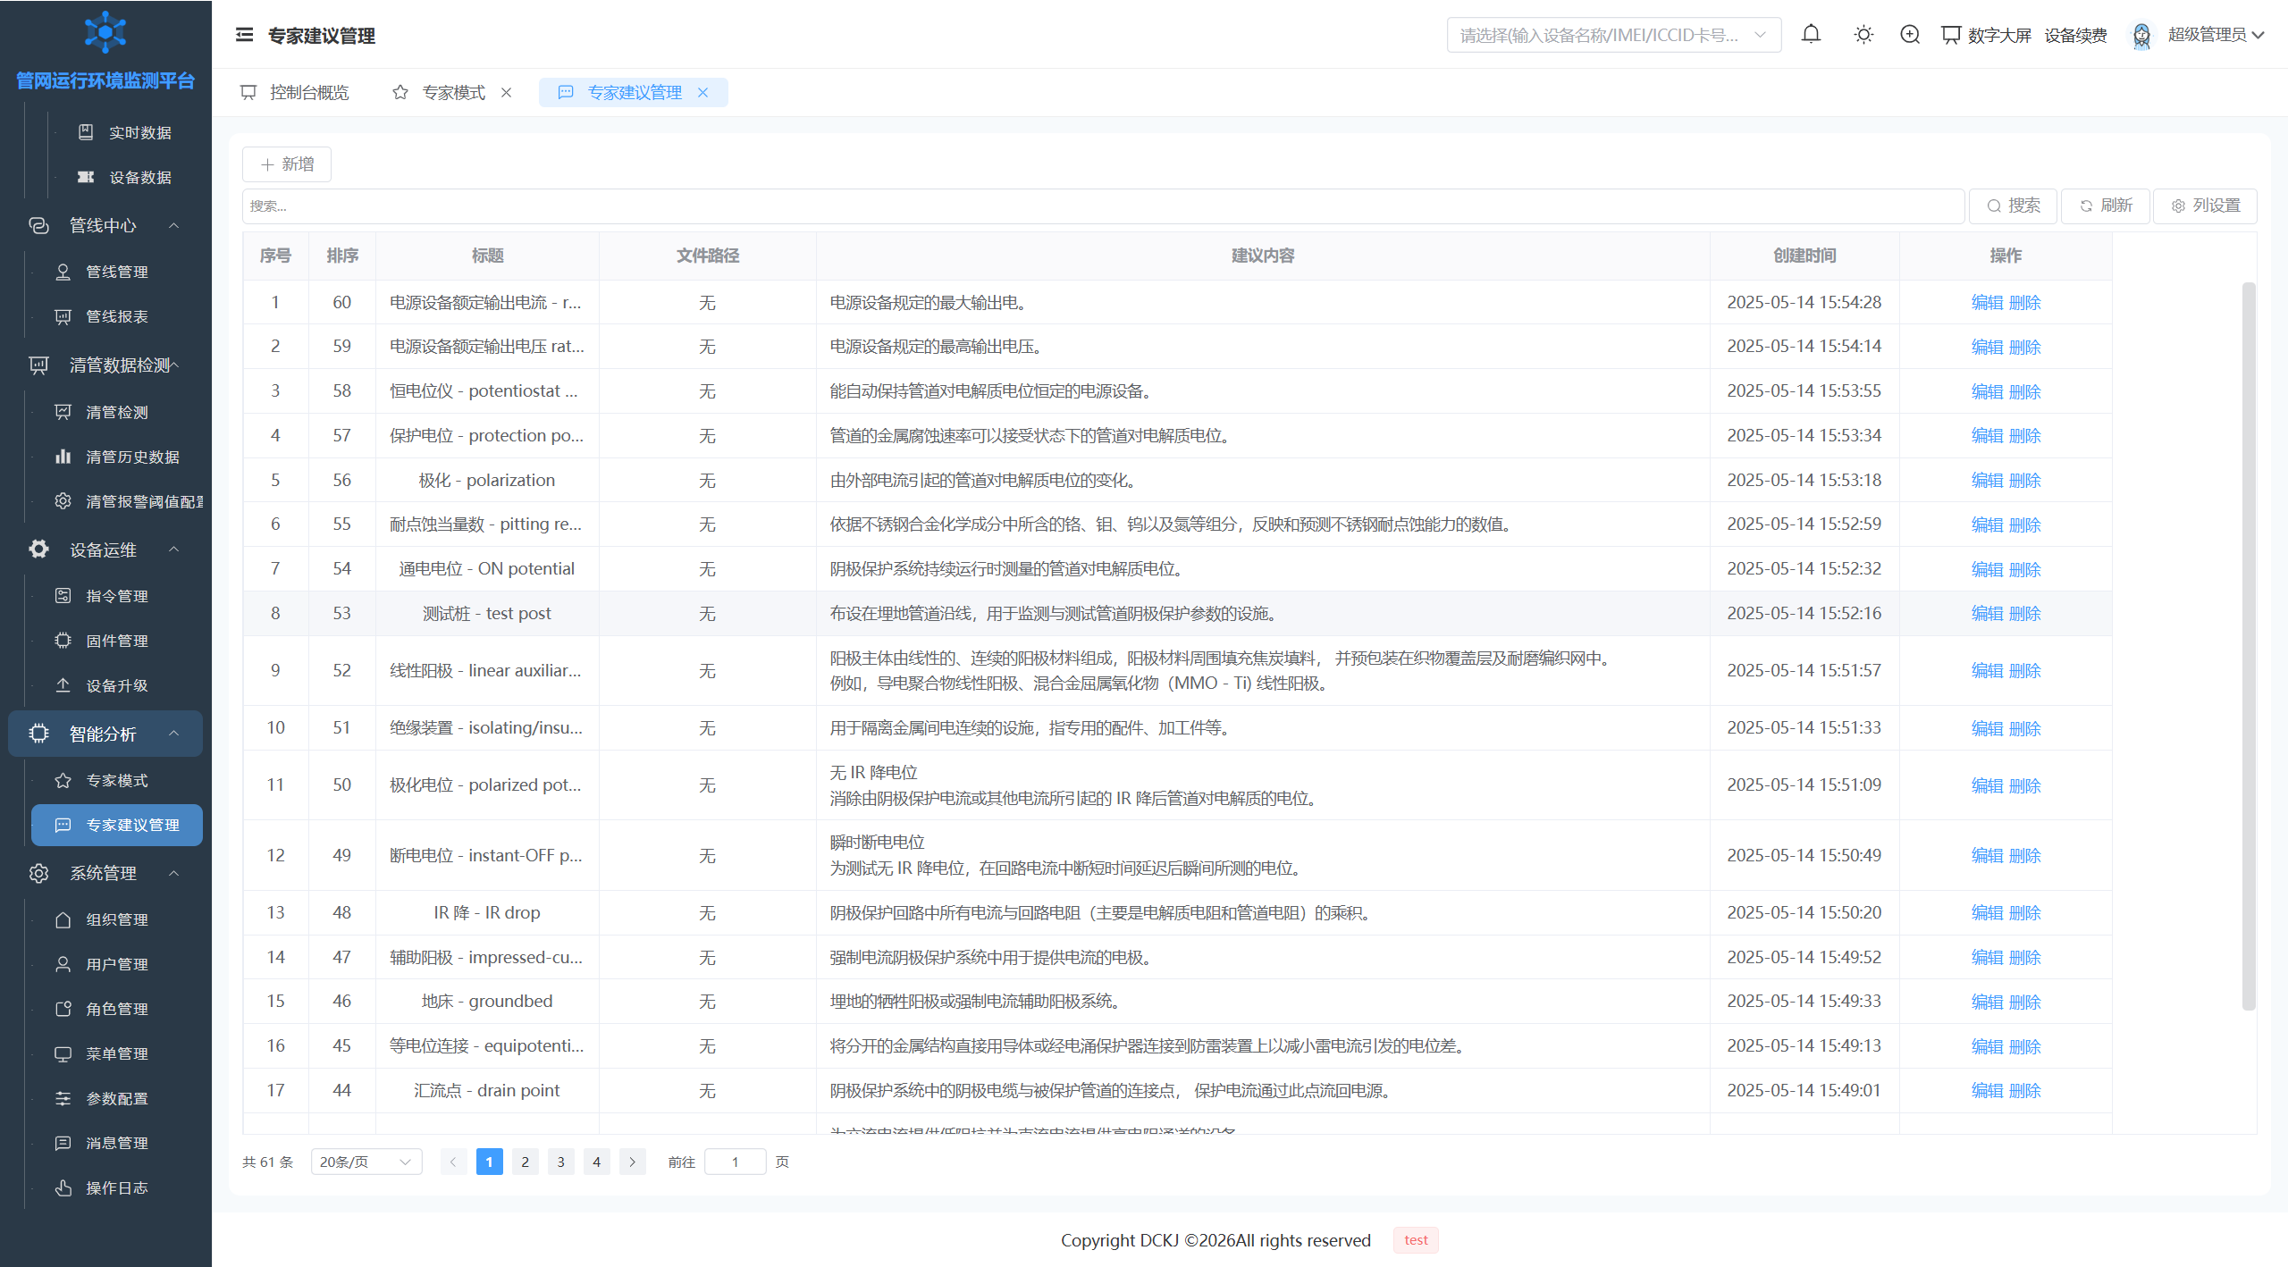This screenshot has height=1267, width=2288.
Task: Click the 新增 add button
Action: coord(287,164)
